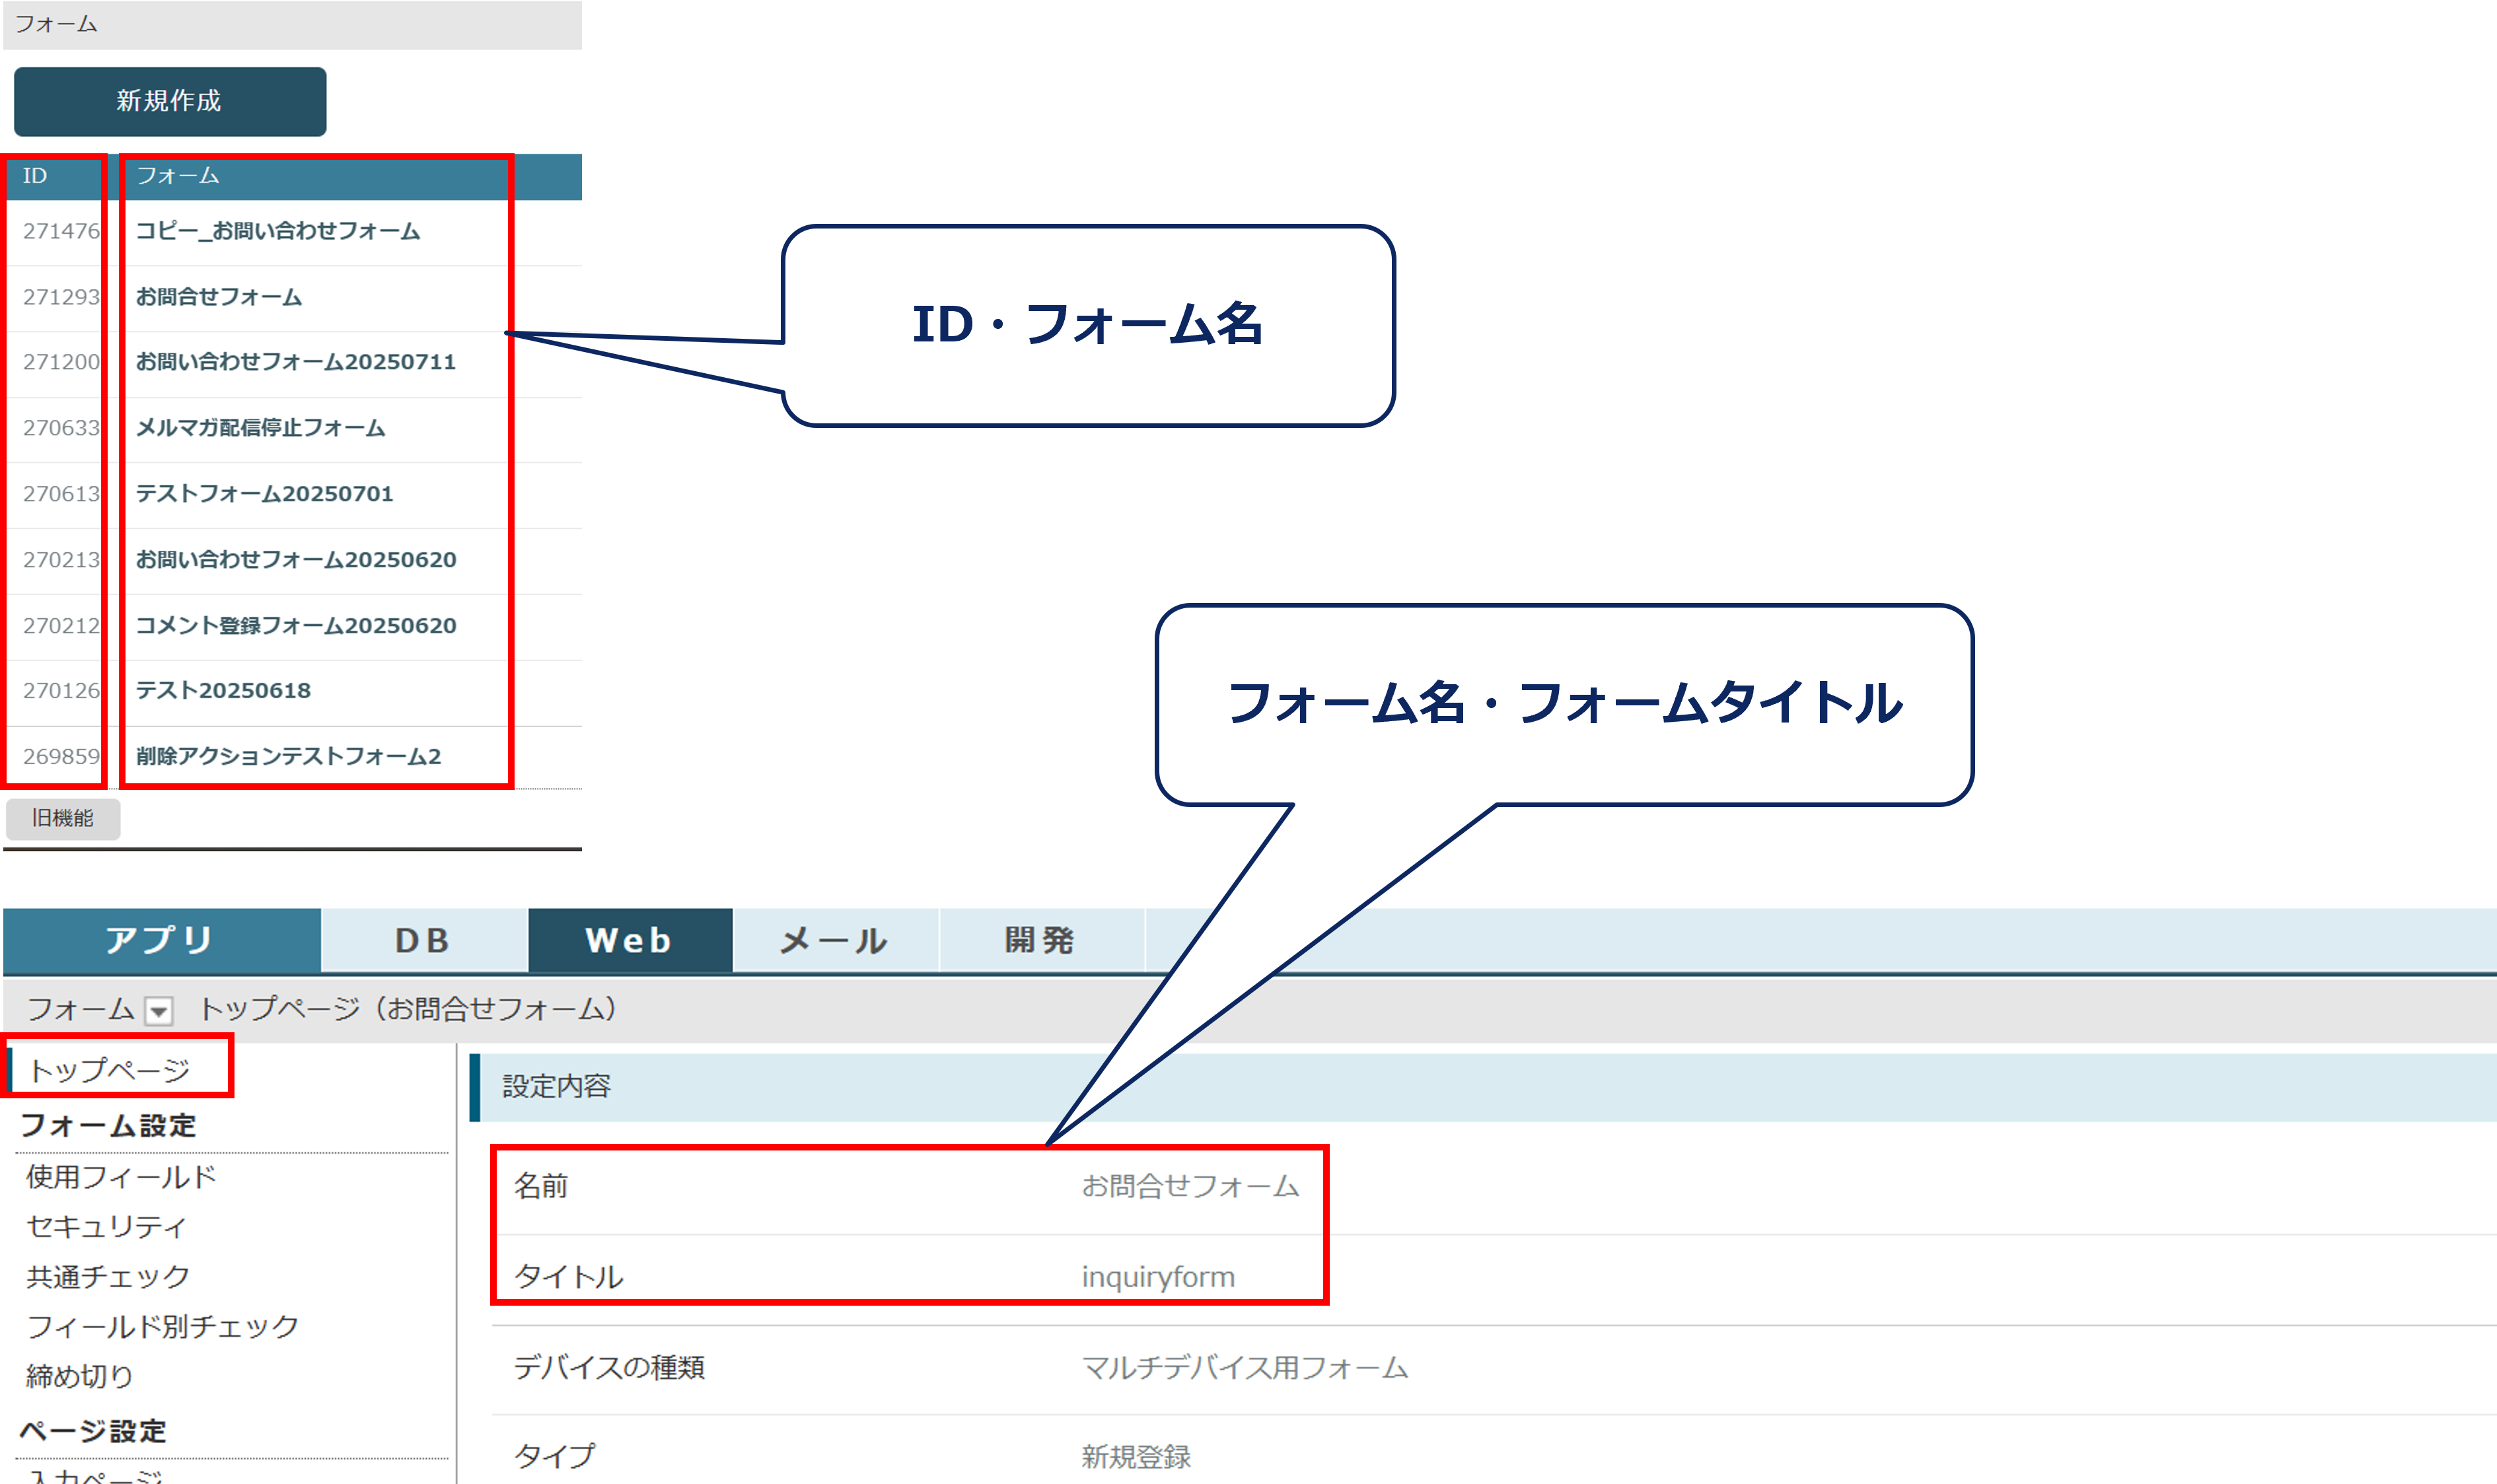Select form ID 270633 cell
The width and height of the screenshot is (2497, 1484).
click(x=61, y=428)
